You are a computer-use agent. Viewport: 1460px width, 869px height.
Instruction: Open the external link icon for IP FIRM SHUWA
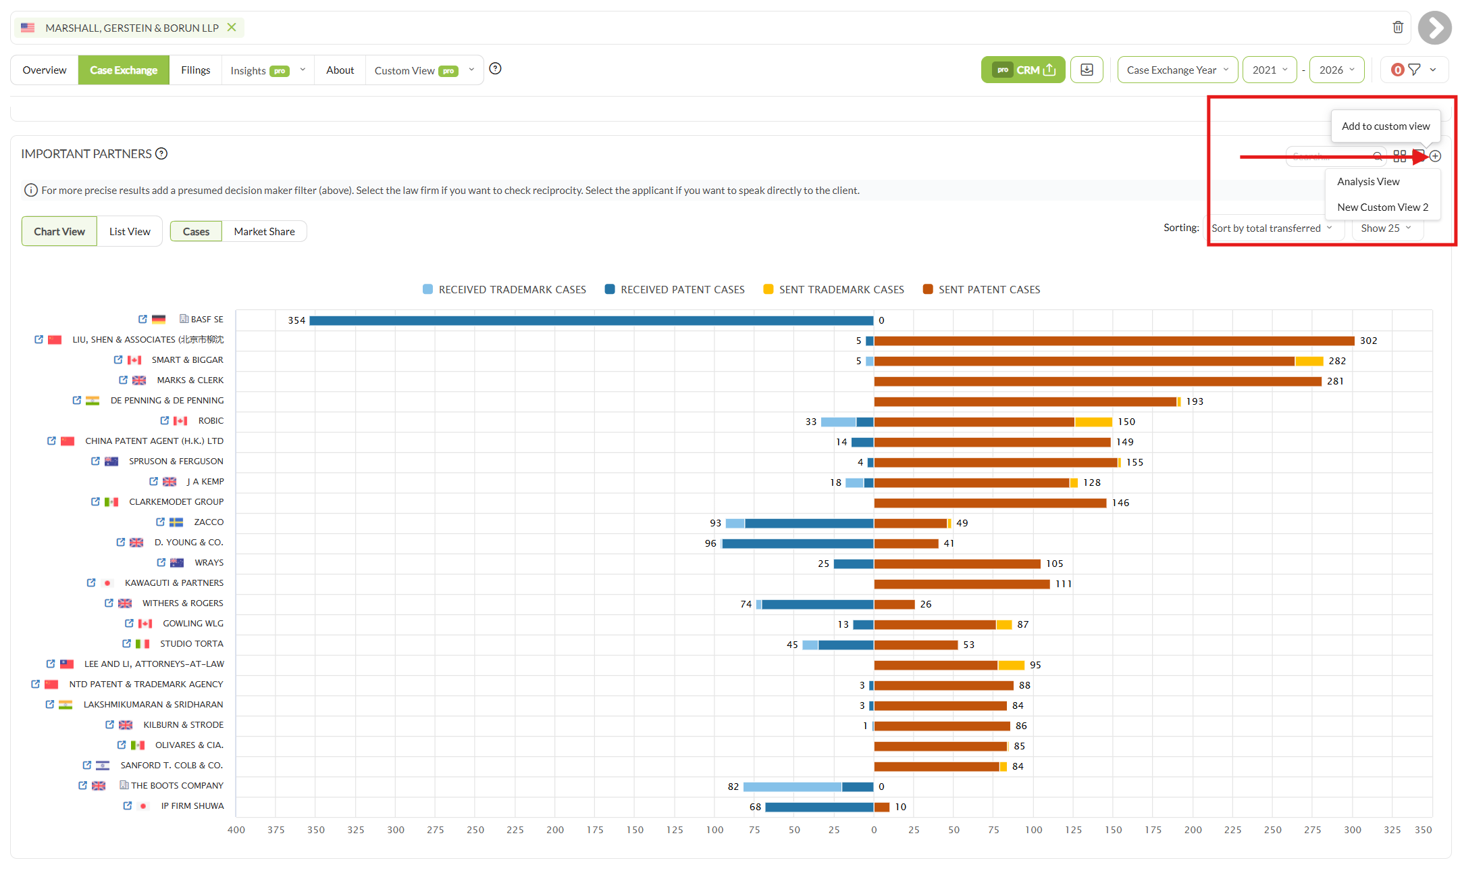click(x=127, y=805)
